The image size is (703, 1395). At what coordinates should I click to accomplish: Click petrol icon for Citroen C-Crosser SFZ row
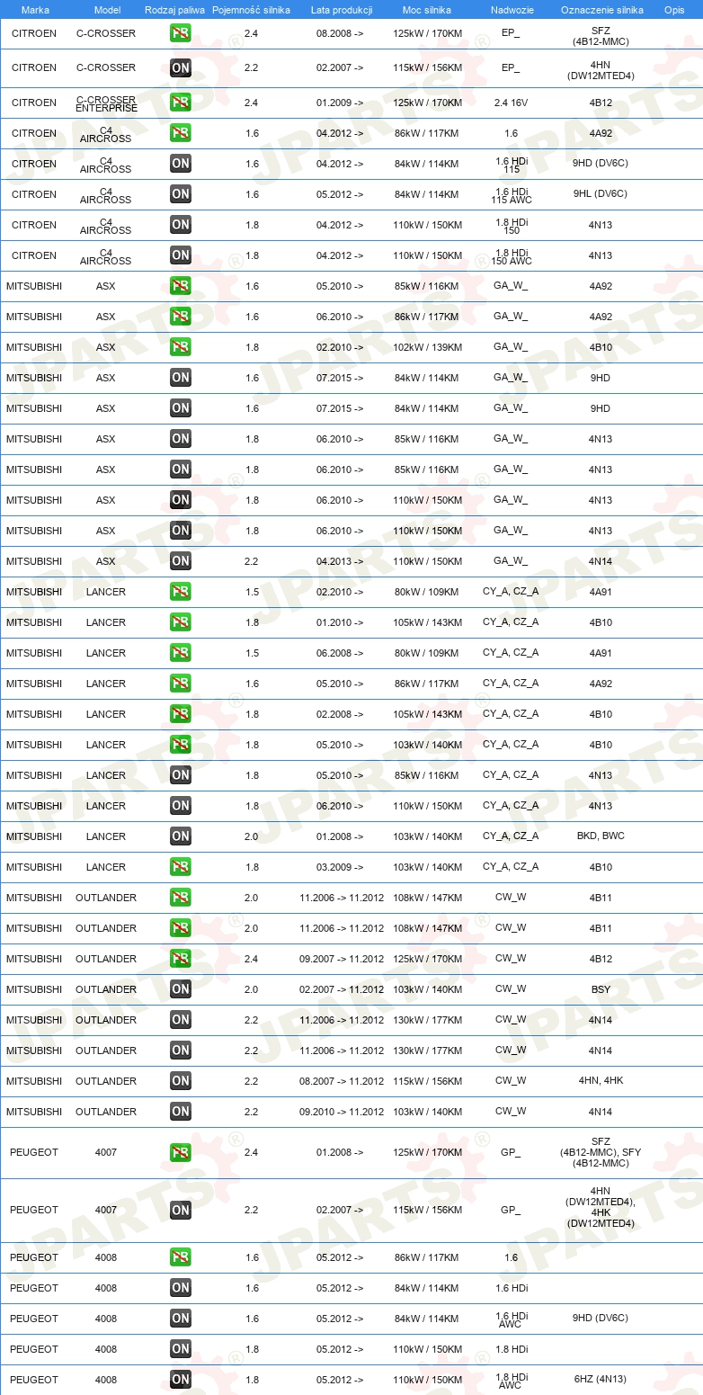click(x=181, y=33)
